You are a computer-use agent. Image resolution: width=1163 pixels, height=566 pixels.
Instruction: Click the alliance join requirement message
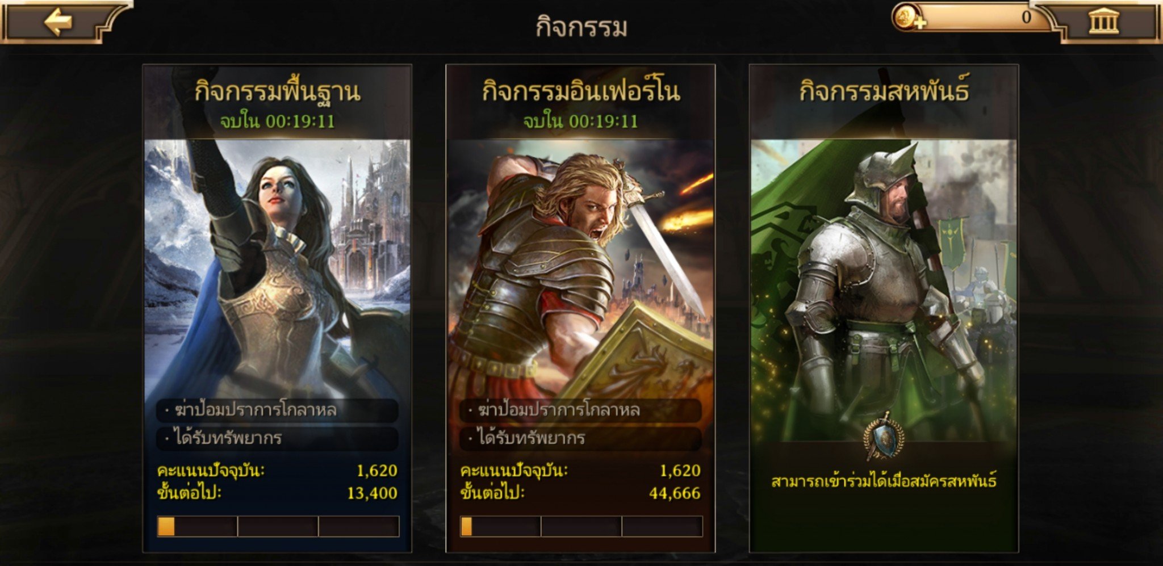[x=884, y=482]
